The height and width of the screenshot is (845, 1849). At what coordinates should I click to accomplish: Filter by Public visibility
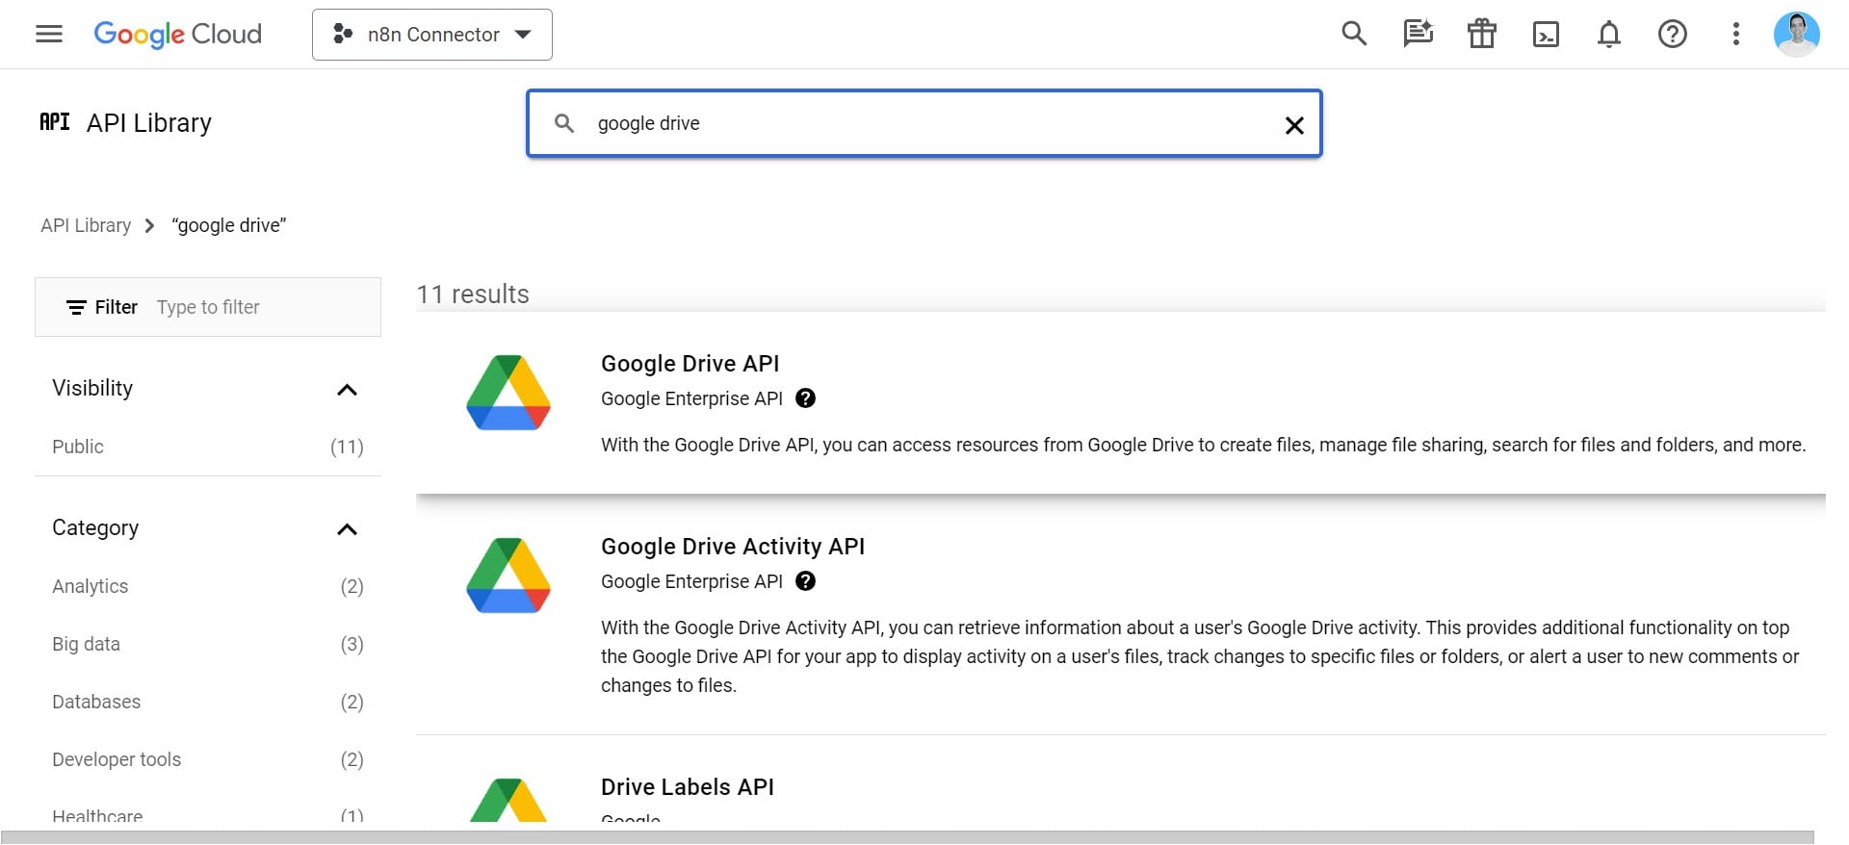(x=208, y=447)
